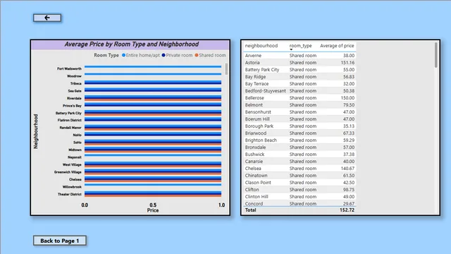
Task: Click the Sea Gate axis label
Action: [x=75, y=91]
